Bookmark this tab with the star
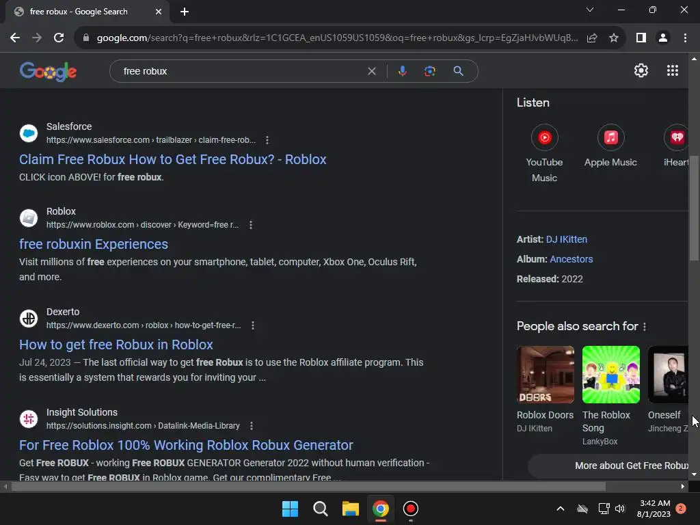The width and height of the screenshot is (700, 525). [x=614, y=38]
